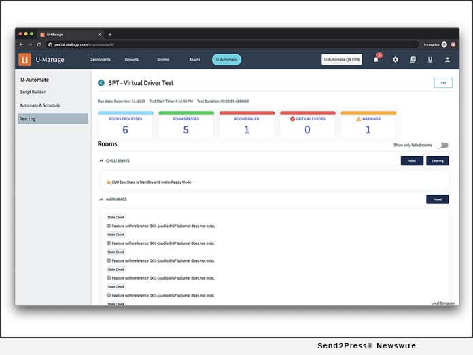This screenshot has width=473, height=355.
Task: Open the Dashboards menu item
Action: point(100,60)
